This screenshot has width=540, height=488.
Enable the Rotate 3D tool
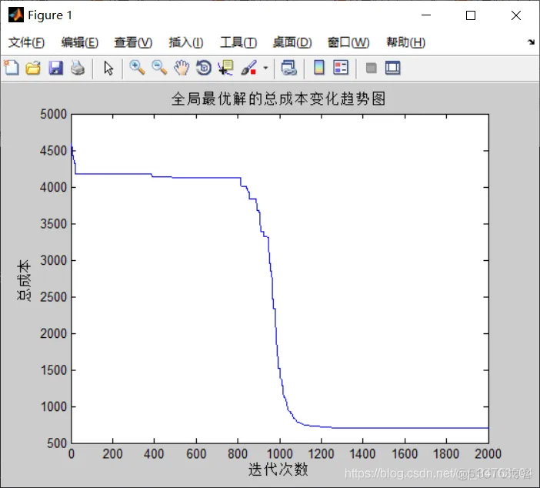204,68
